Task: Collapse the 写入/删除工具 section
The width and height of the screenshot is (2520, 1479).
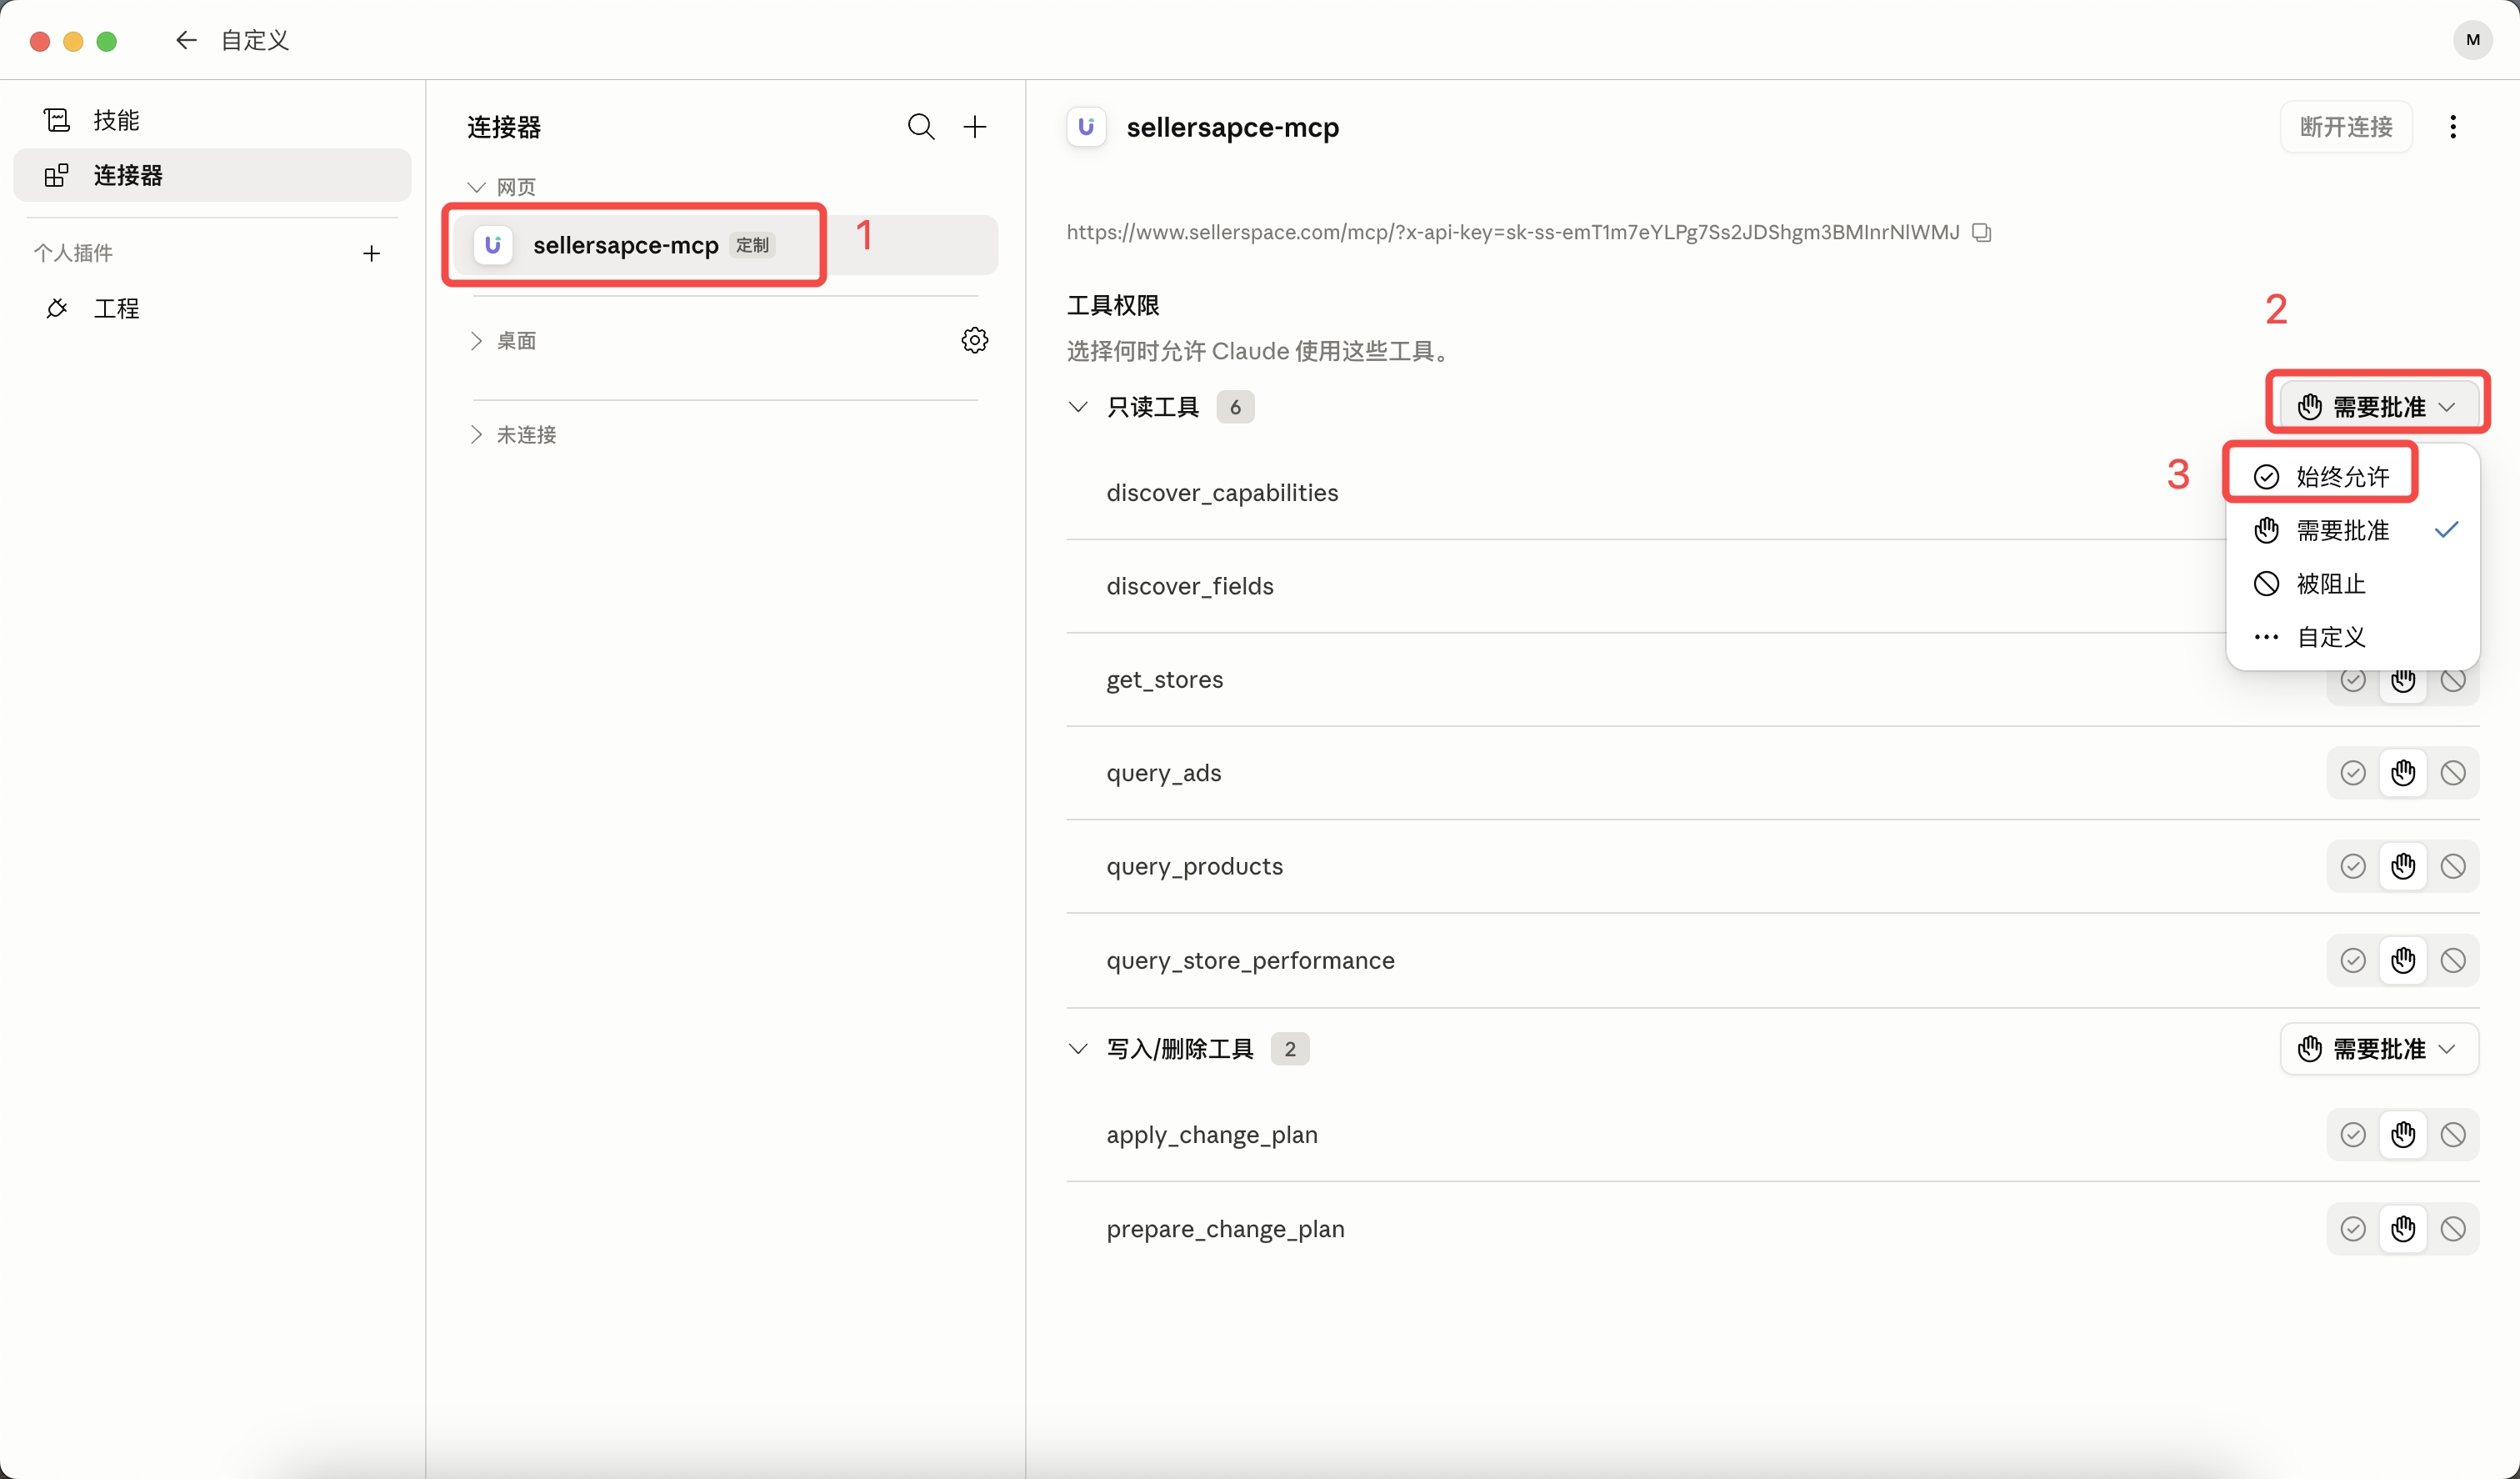Action: coord(1078,1049)
